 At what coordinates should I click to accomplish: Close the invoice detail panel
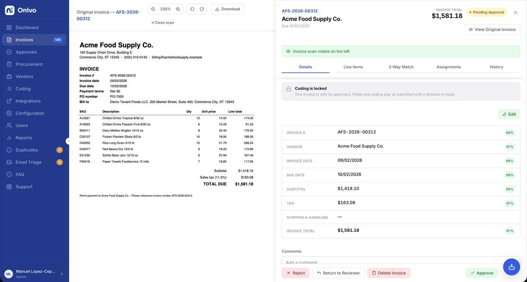516,13
